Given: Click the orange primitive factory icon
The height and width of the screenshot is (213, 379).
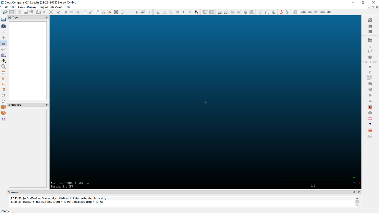Looking at the screenshot, I should [110, 12].
